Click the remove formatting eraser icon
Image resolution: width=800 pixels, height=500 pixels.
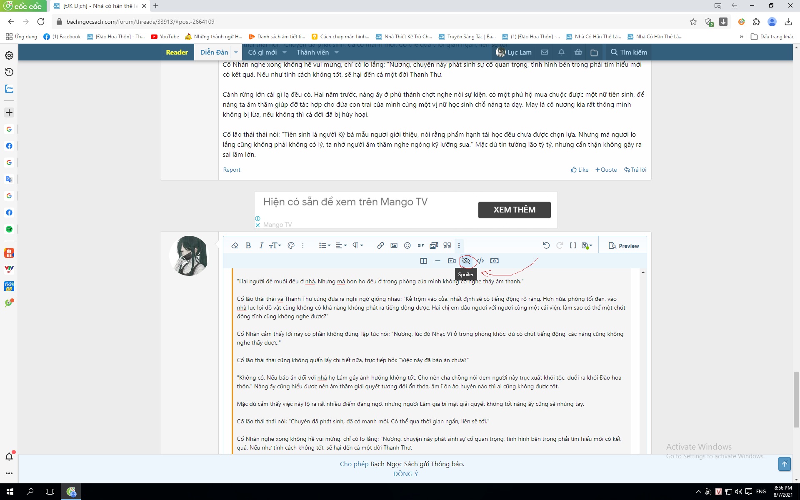[x=235, y=245]
